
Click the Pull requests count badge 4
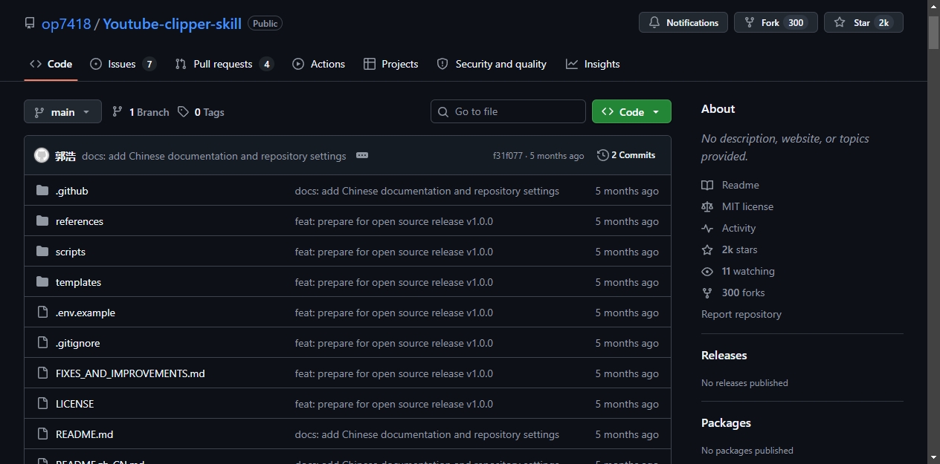pos(266,64)
